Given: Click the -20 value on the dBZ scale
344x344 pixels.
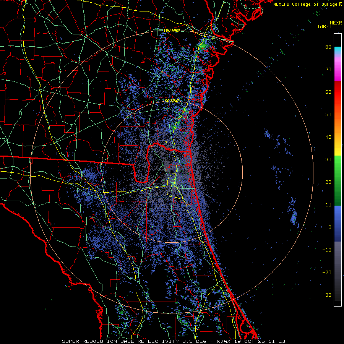Looking at the screenshot, I should [327, 272].
